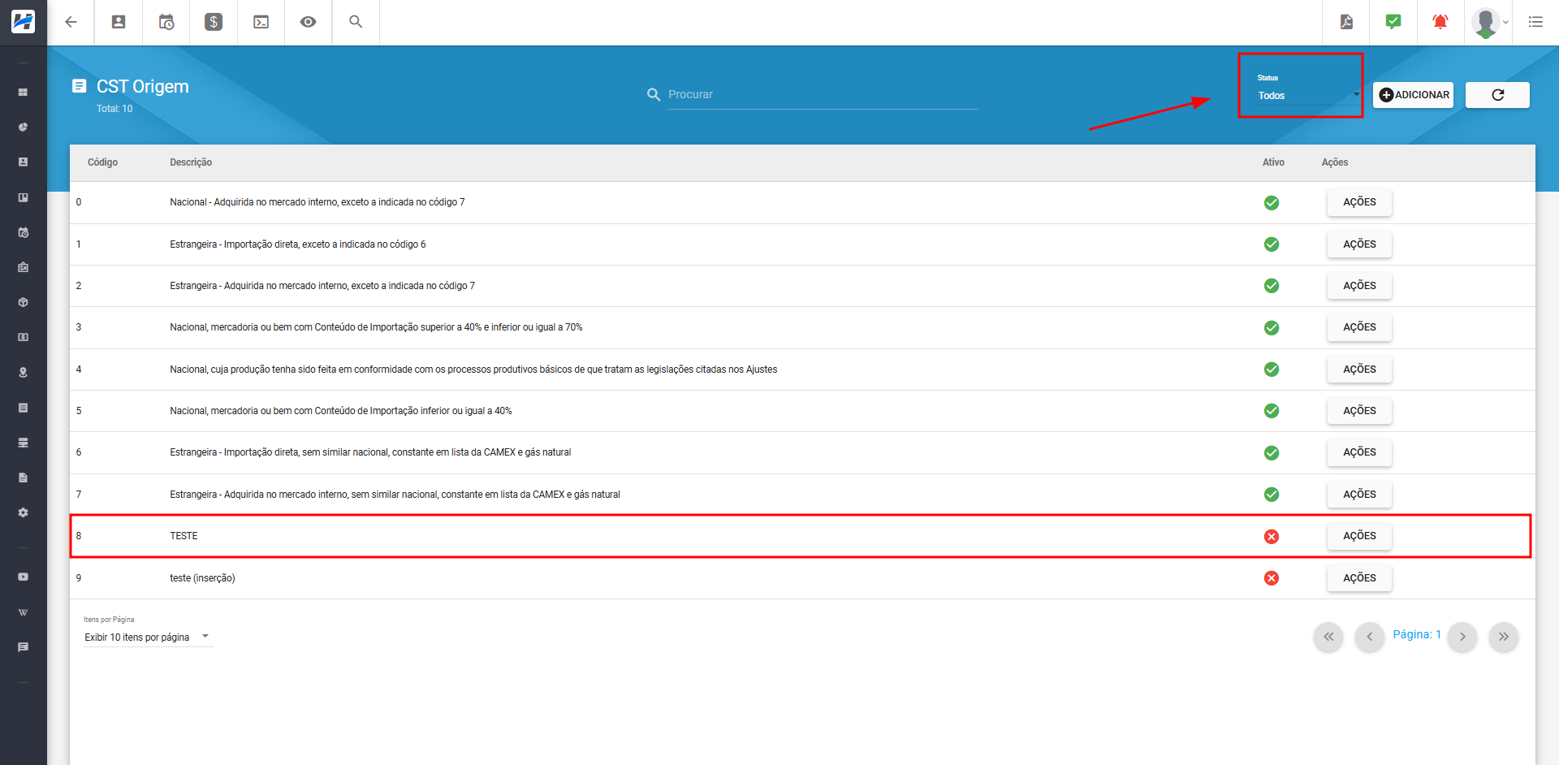Open the chat message sidebar icon
Screen dimensions: 1559x765
point(23,647)
